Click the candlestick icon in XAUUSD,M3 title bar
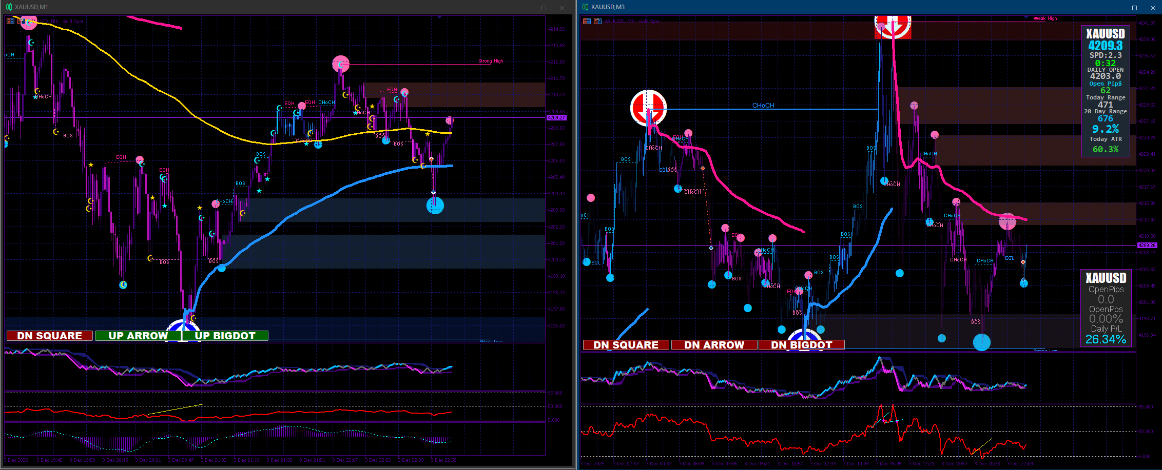This screenshot has height=470, width=1162. [585, 7]
